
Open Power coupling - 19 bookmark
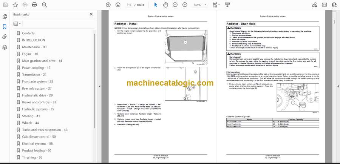pyautogui.click(x=36, y=68)
